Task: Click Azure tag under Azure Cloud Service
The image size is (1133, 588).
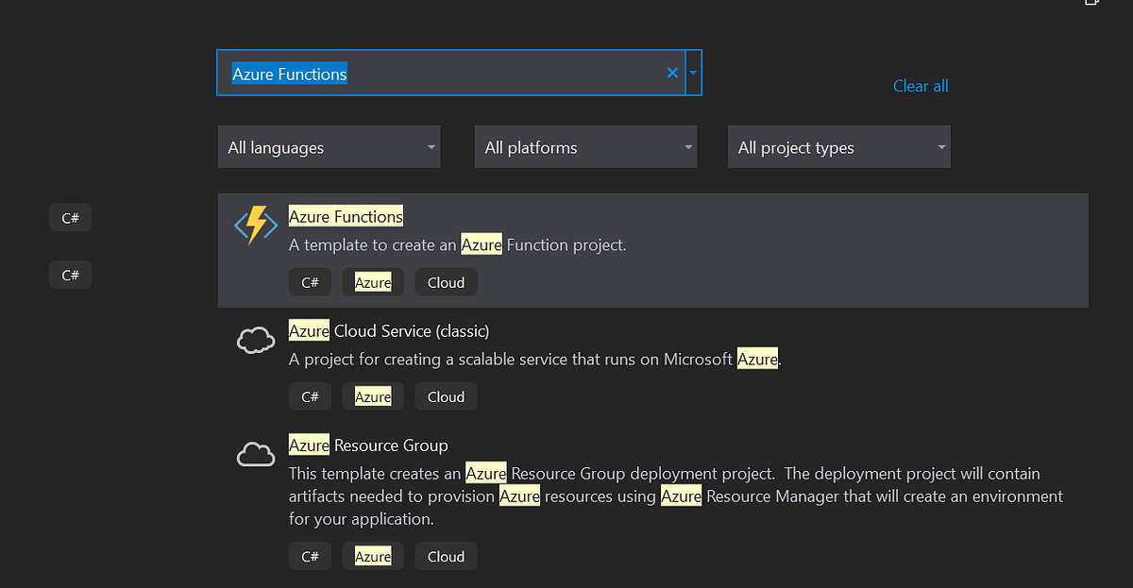Action: point(373,397)
